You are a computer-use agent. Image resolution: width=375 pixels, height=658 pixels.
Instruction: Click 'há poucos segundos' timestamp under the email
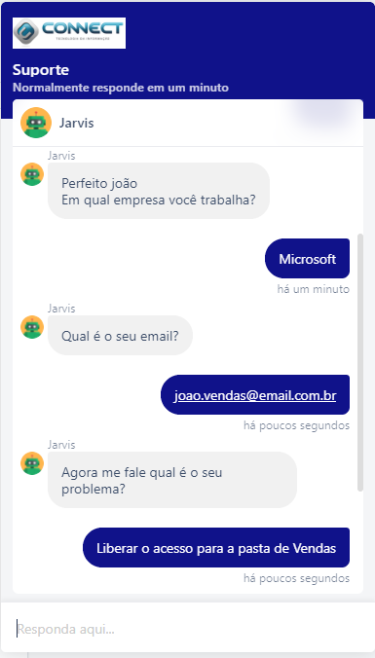coord(296,425)
